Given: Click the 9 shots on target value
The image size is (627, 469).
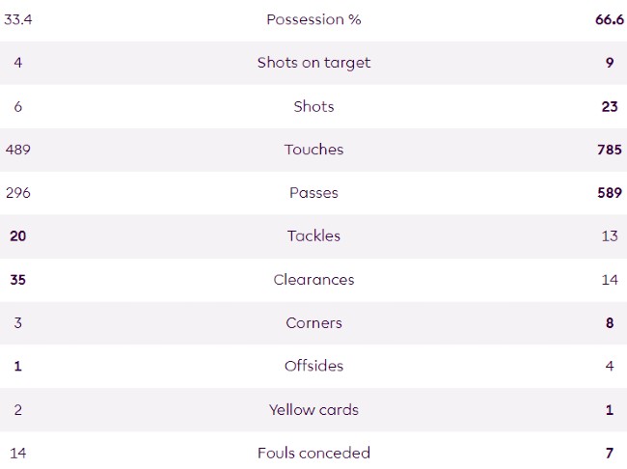Looking at the screenshot, I should 609,63.
